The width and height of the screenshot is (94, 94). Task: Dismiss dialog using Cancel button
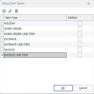[83, 88]
